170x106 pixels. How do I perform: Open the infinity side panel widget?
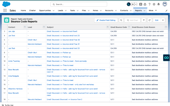pyautogui.click(x=166, y=58)
